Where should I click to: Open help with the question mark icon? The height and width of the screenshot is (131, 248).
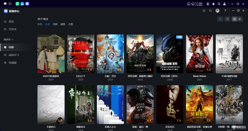225,11
